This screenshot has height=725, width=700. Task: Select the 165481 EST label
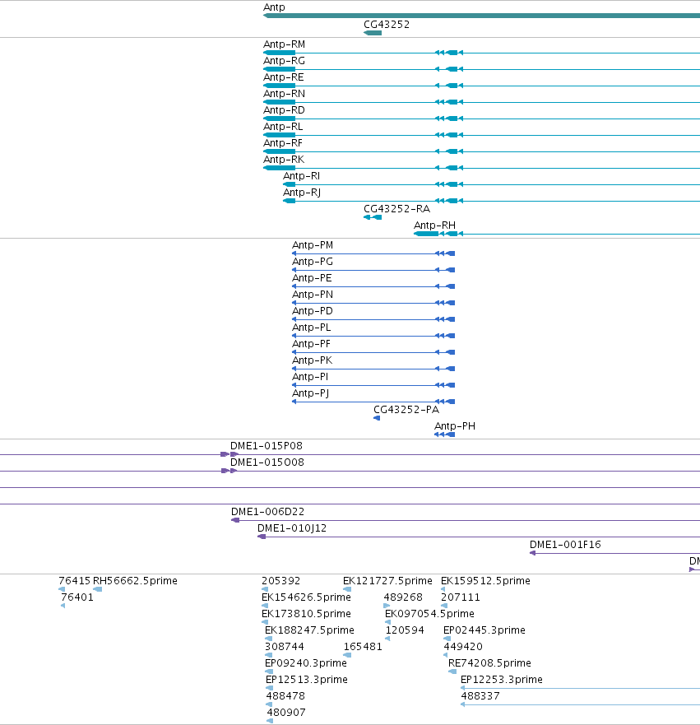click(x=364, y=647)
